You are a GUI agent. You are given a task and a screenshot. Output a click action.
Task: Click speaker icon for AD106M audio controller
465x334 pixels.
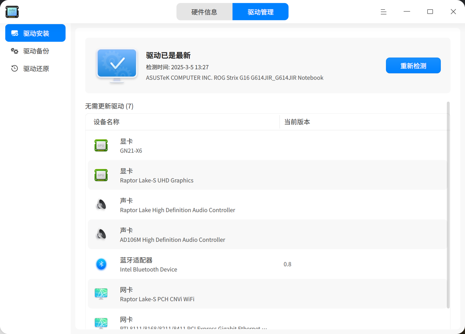[101, 234]
